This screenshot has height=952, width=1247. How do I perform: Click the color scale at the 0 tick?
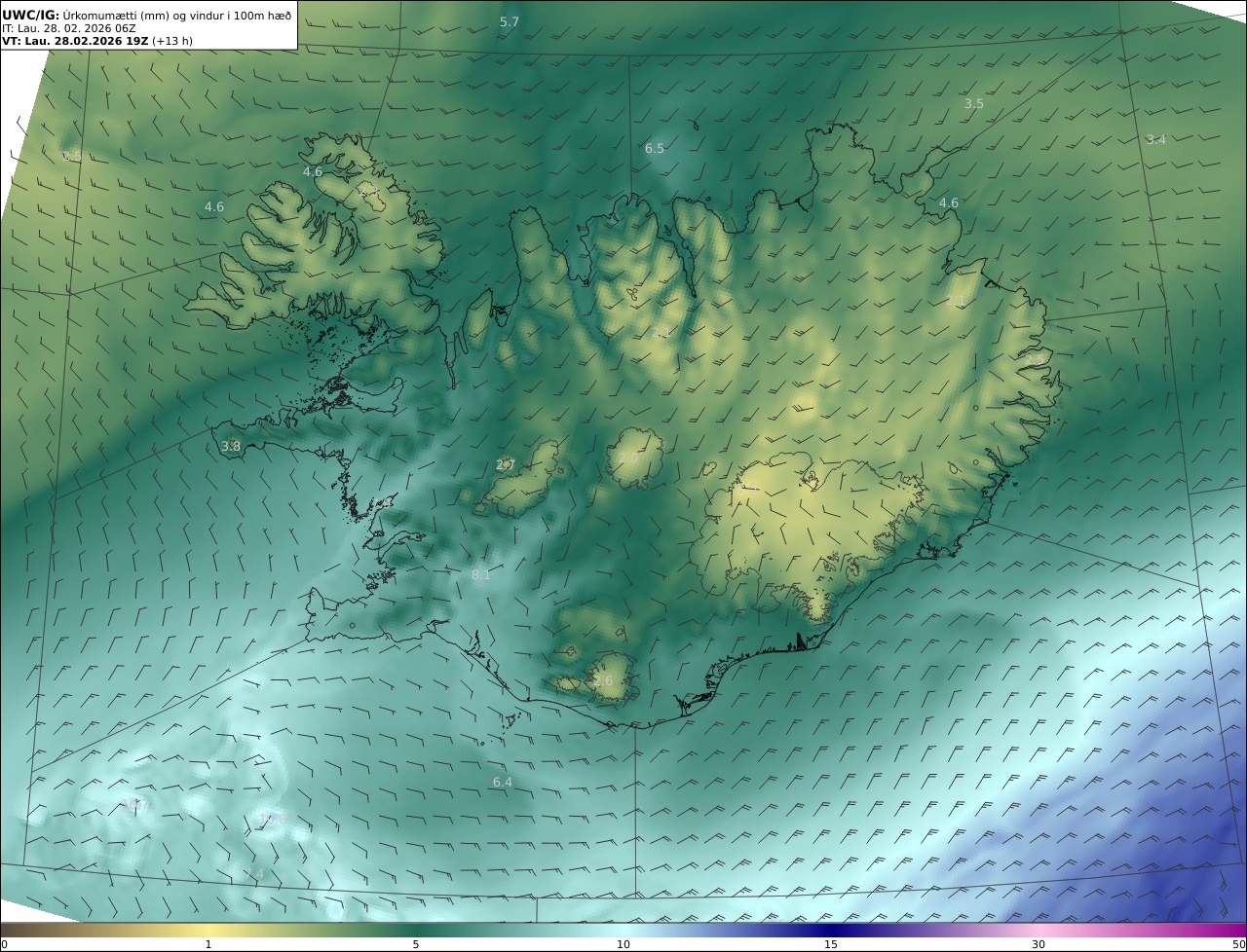point(4,943)
